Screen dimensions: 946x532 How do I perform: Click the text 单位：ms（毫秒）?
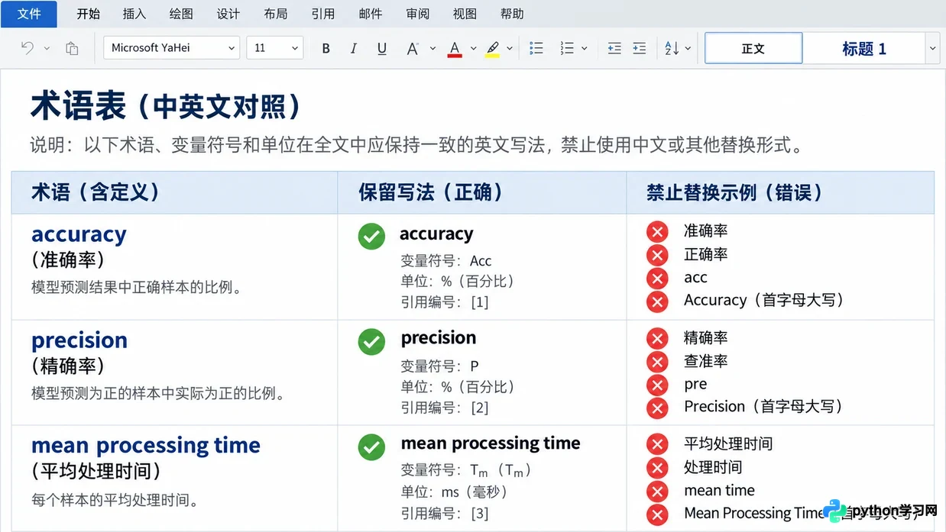(455, 492)
